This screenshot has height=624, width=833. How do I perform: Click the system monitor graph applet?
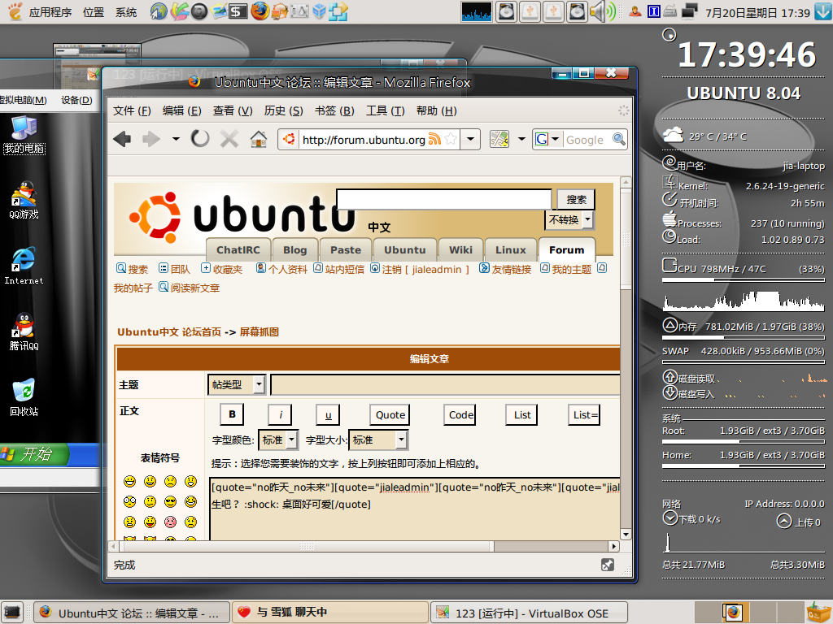pos(477,11)
